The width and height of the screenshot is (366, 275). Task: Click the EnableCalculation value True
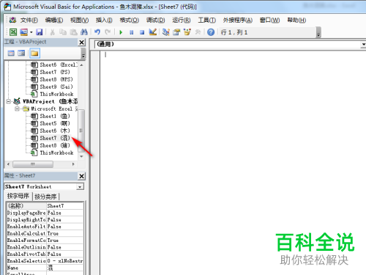tap(64, 233)
